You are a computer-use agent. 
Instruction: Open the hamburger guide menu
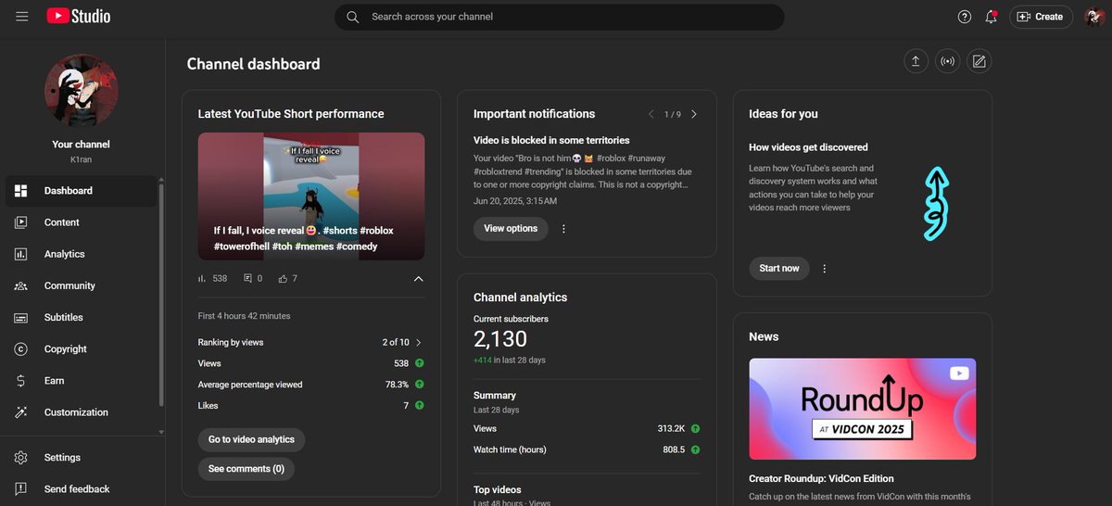coord(22,17)
